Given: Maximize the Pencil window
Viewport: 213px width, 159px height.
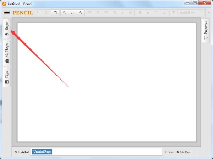Looking at the screenshot, I should (195, 3).
